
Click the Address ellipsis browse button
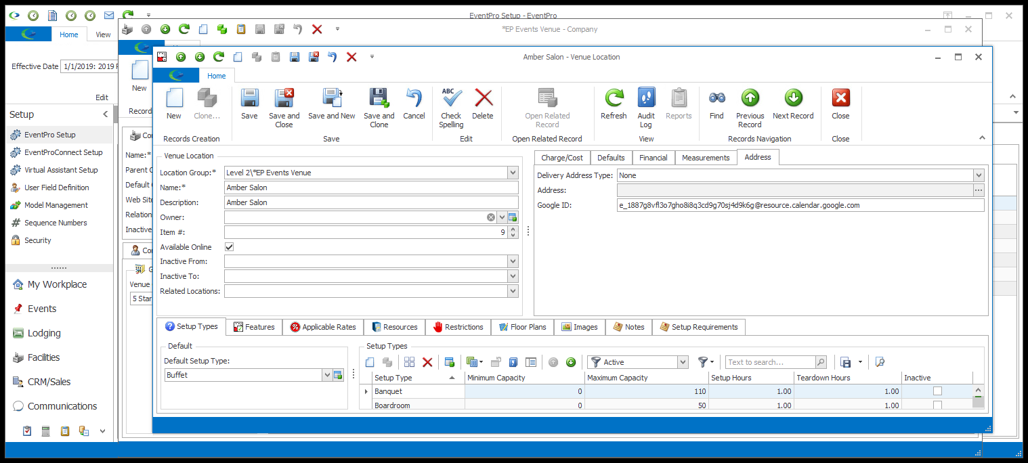tap(979, 190)
